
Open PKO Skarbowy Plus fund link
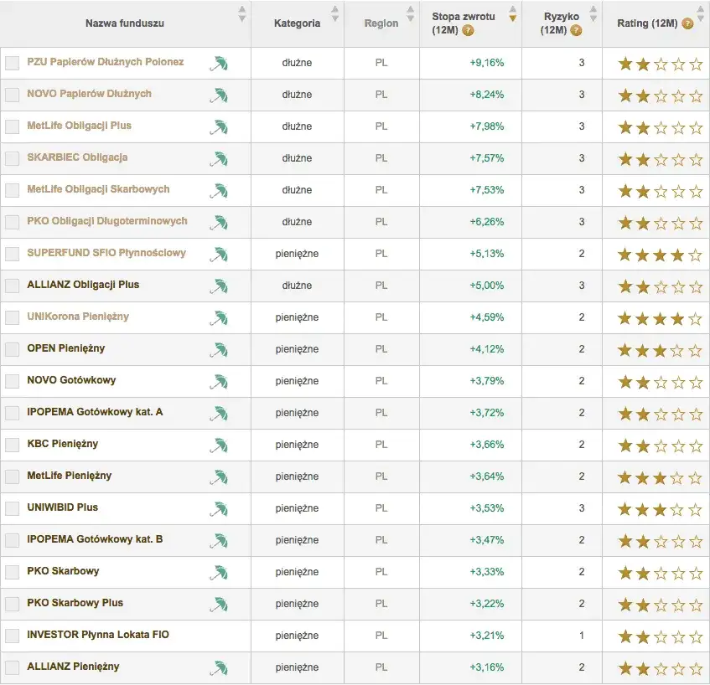point(75,603)
